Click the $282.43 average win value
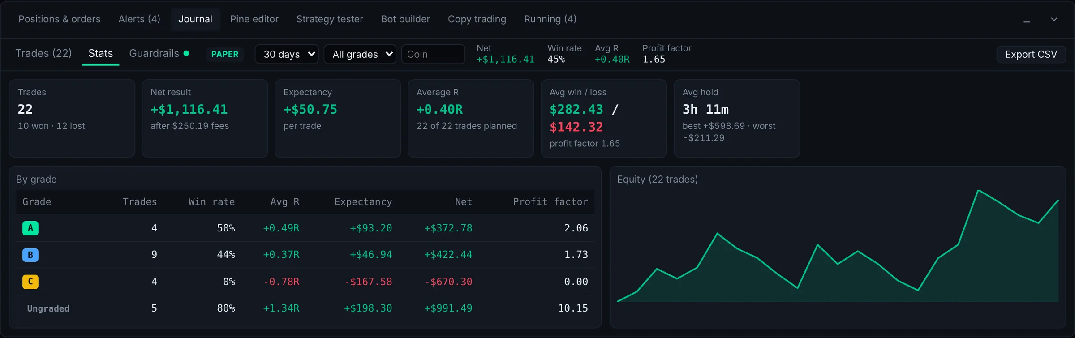 pyautogui.click(x=576, y=109)
